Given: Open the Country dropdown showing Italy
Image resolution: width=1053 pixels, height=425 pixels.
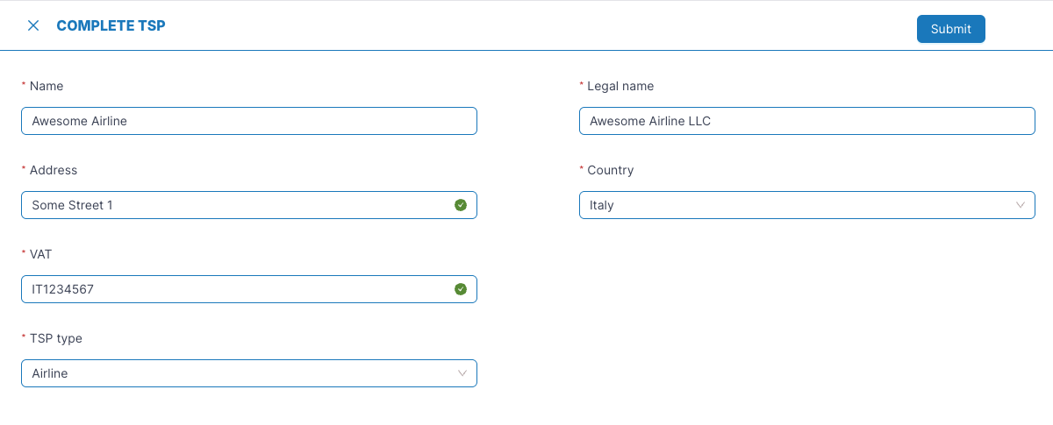Looking at the screenshot, I should point(790,205).
